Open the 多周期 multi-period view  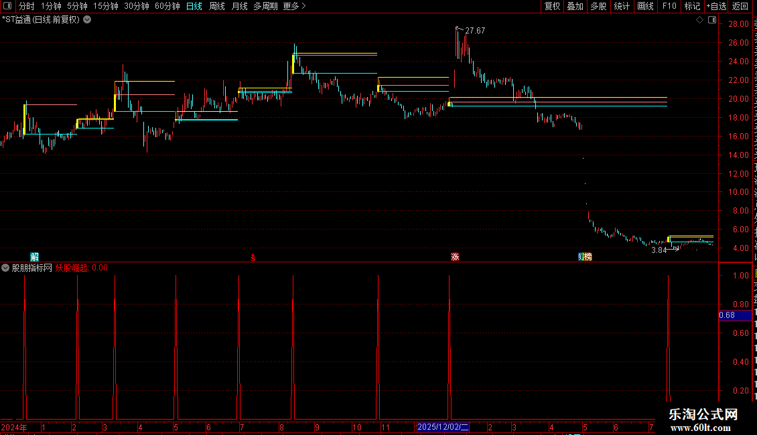[x=265, y=6]
